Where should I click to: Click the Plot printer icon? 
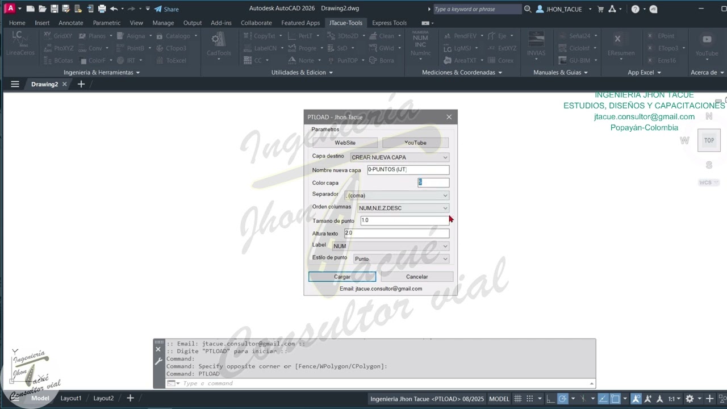click(102, 9)
